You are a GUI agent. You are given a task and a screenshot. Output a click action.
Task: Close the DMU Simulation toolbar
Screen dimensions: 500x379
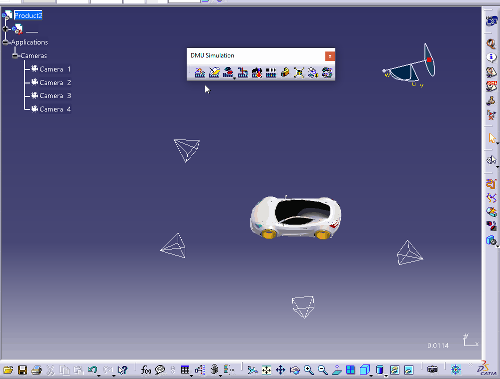[x=330, y=56]
